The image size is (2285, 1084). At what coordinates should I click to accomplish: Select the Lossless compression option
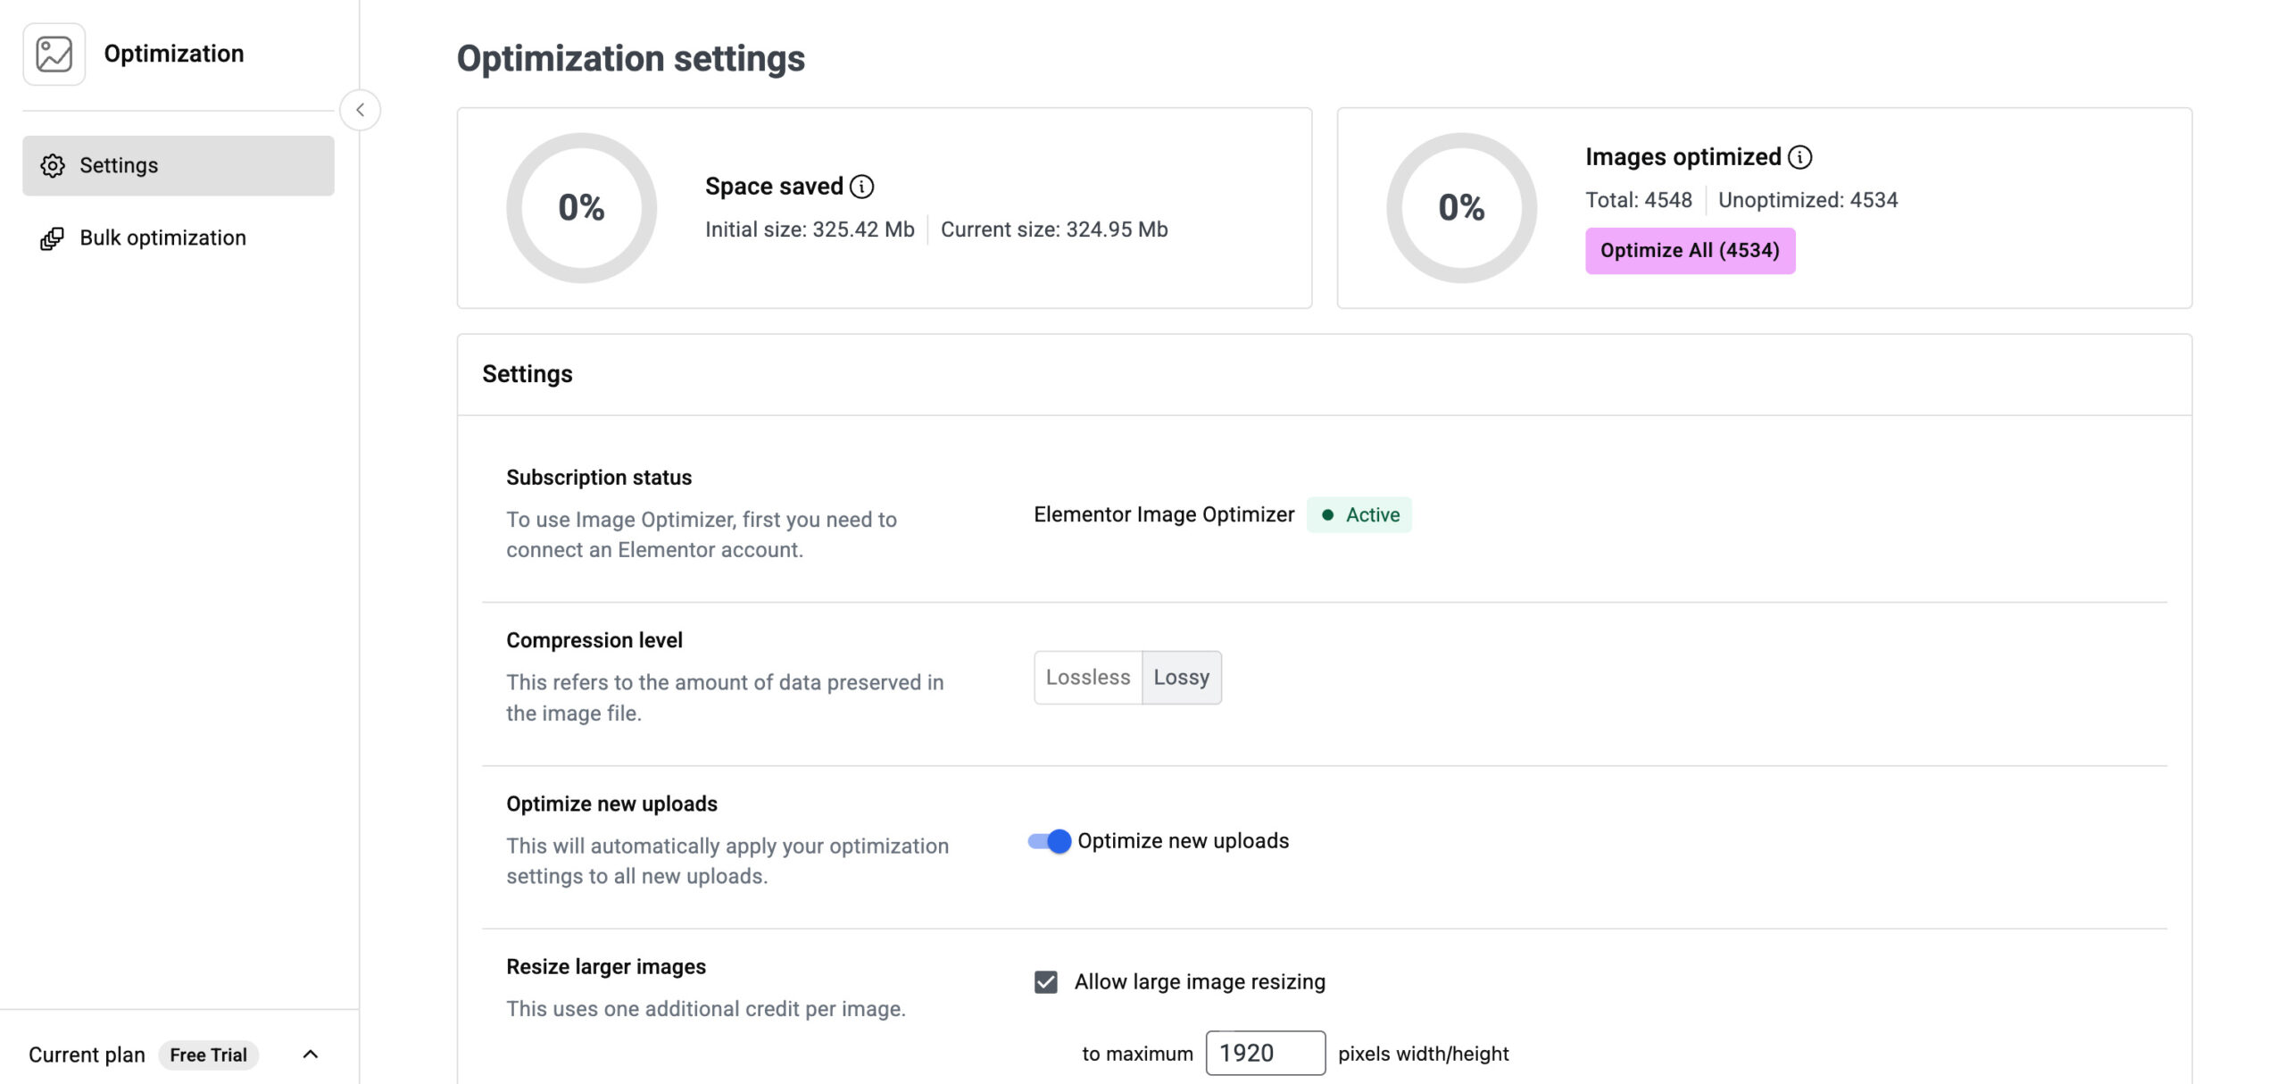pos(1087,677)
